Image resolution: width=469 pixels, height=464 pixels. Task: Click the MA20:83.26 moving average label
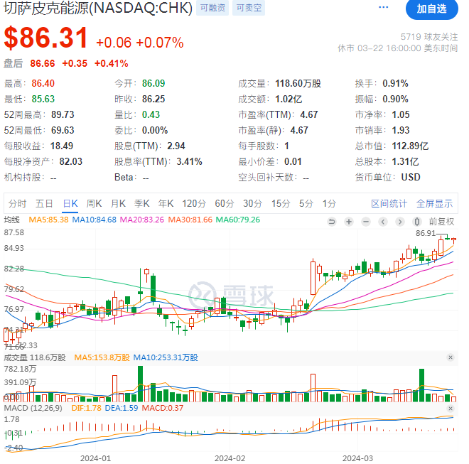click(x=142, y=220)
